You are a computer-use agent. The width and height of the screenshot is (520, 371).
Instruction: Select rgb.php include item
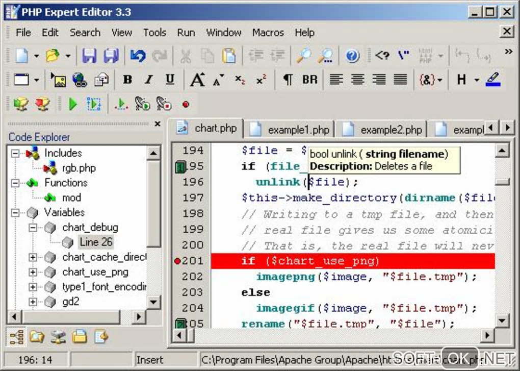point(79,168)
